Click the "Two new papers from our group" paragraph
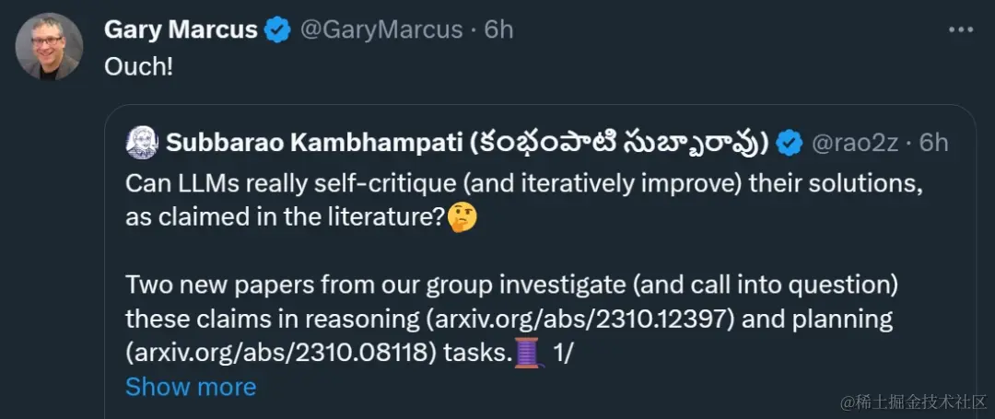Screen dimensions: 995x419 click(510, 320)
